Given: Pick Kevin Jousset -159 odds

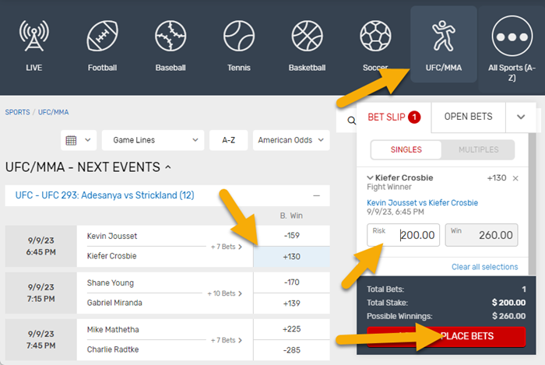Looking at the screenshot, I should (x=290, y=235).
